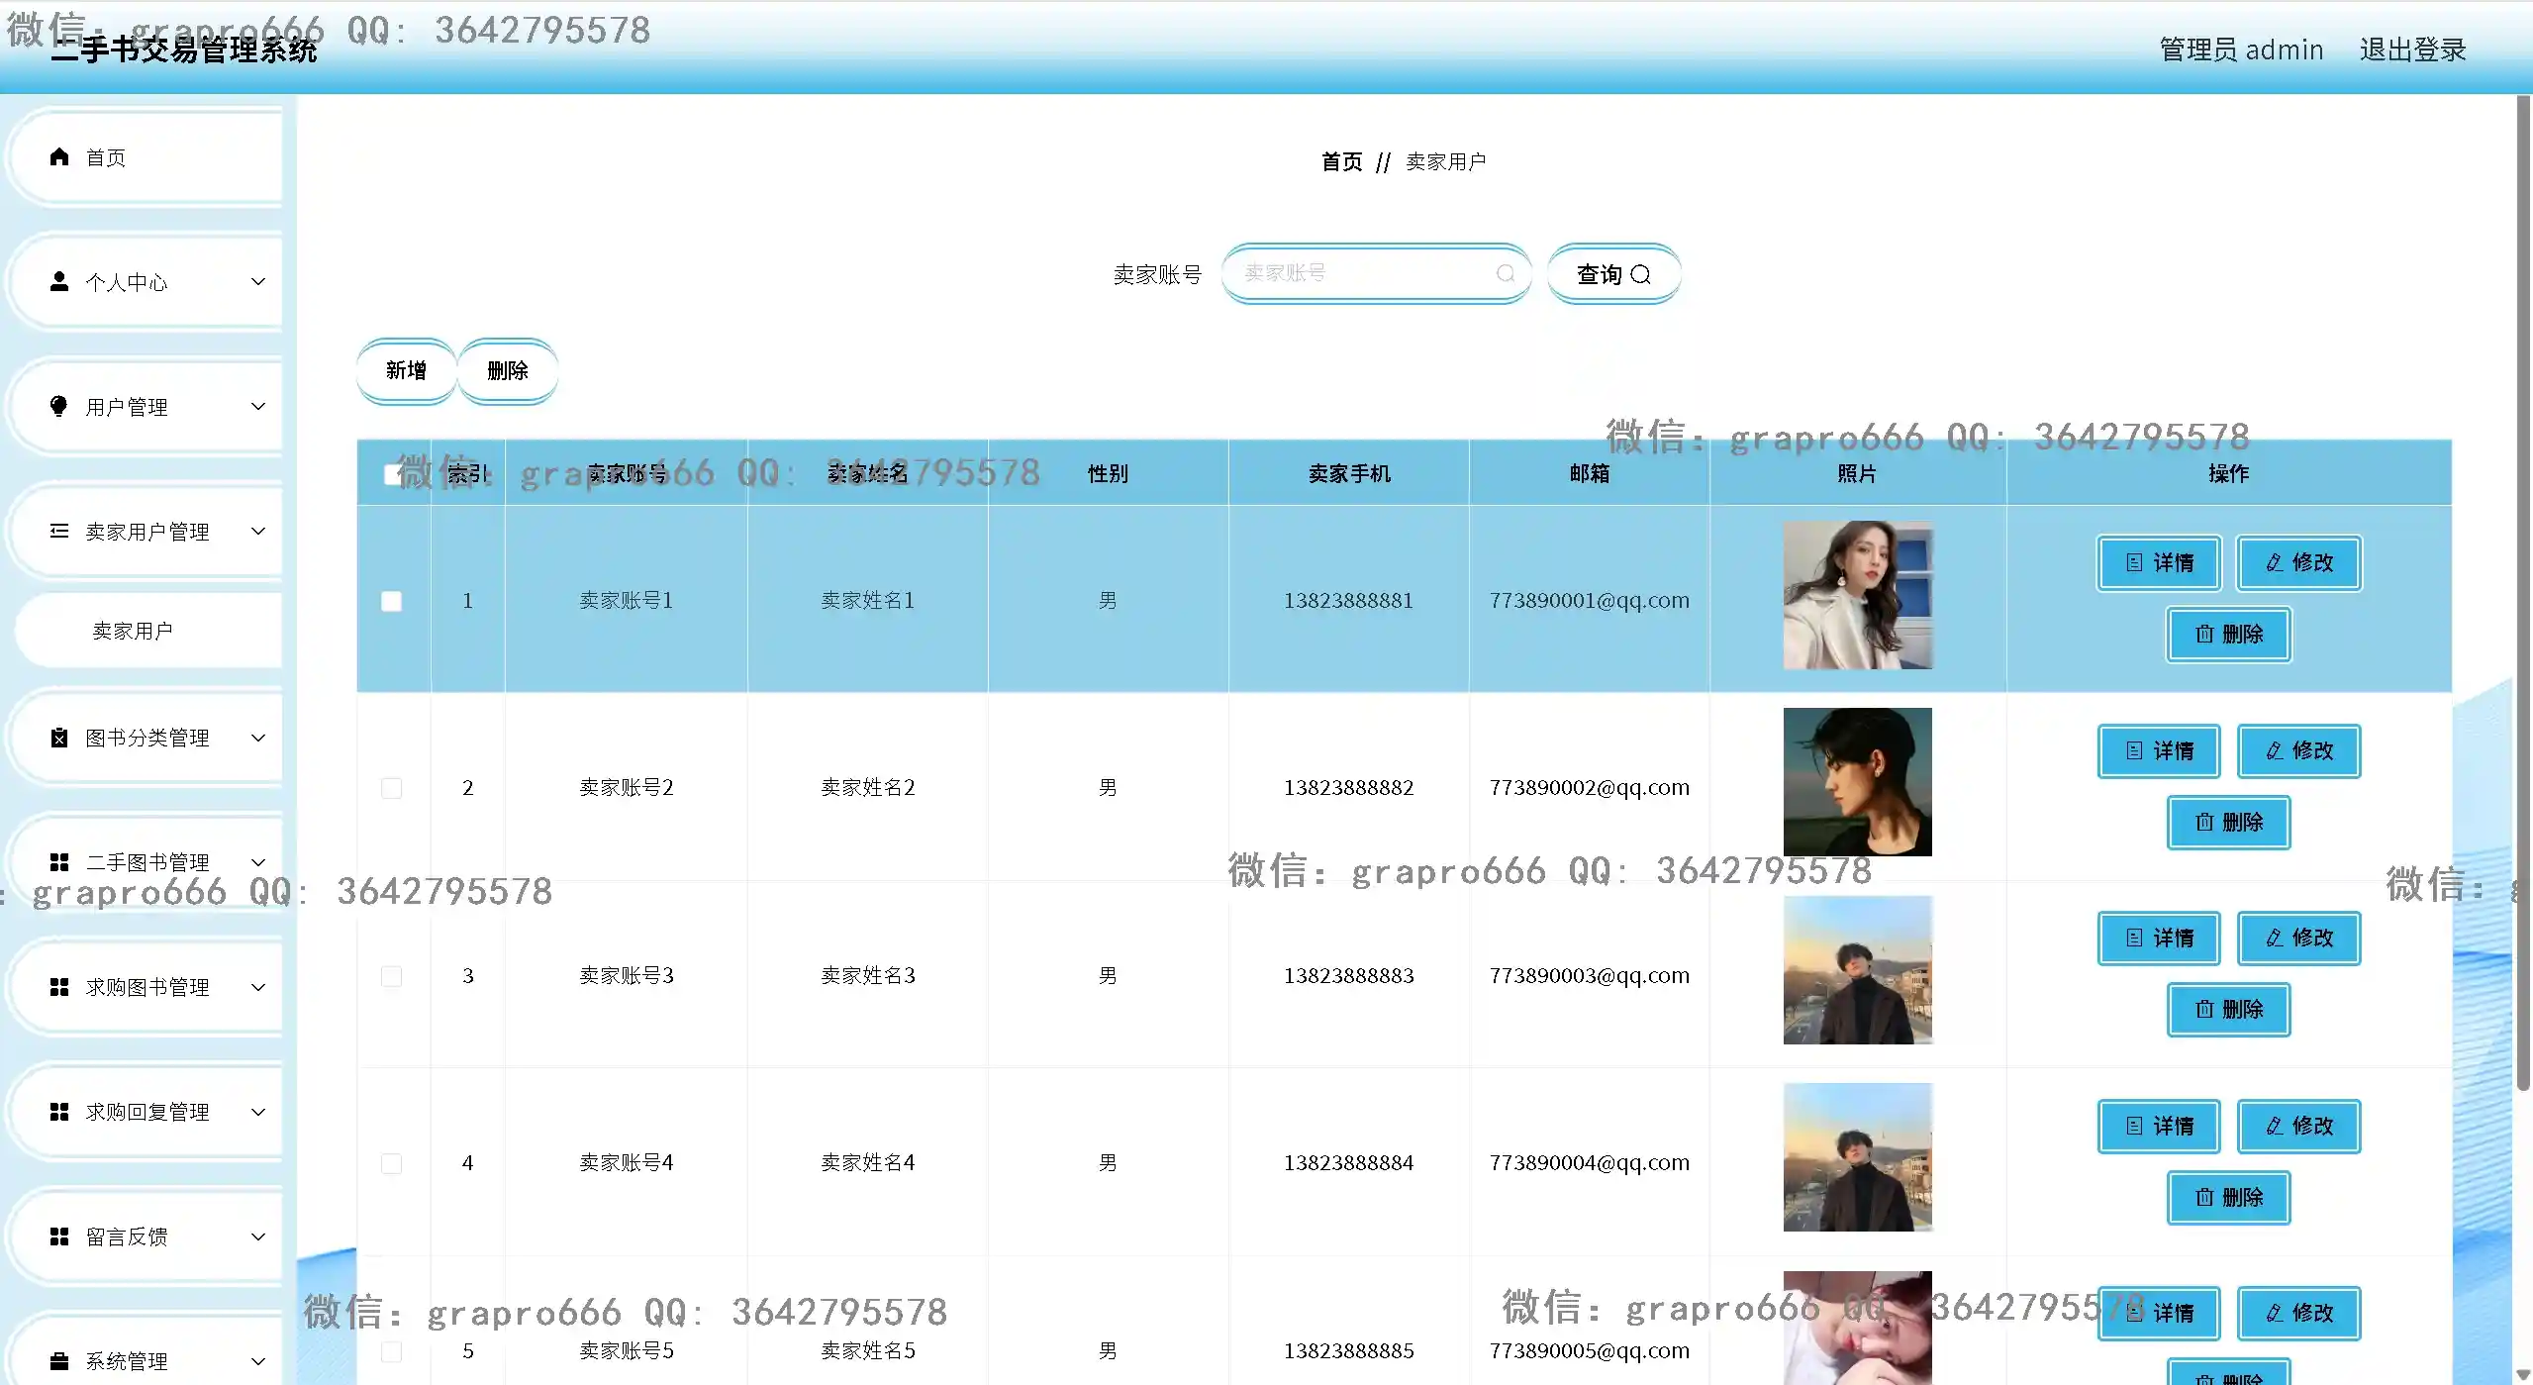Click the clipboard icon for 图书分类管理
2533x1385 pixels.
[x=59, y=738]
